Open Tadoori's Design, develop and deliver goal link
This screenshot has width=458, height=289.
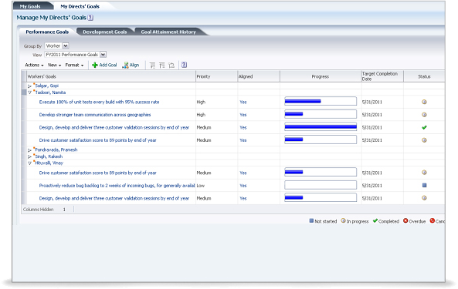(114, 127)
